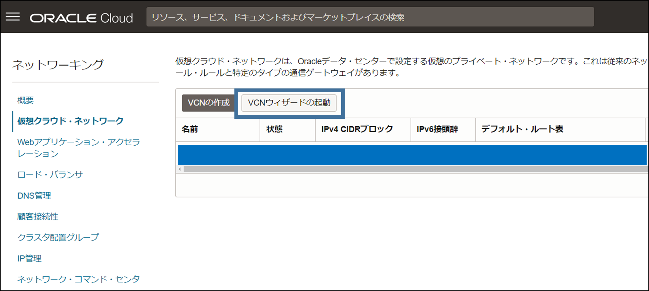Open ネットワーク・コマンド・センタ link
The image size is (649, 291).
coord(78,279)
